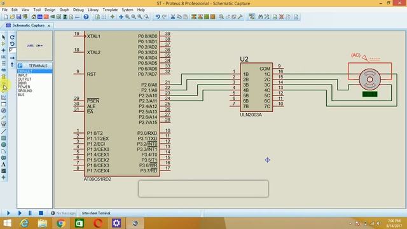Select the arrow Selection Mode tool
The width and height of the screenshot is (407, 229).
(4, 38)
